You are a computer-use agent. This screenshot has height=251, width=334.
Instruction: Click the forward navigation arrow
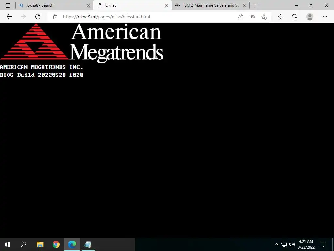pos(23,17)
